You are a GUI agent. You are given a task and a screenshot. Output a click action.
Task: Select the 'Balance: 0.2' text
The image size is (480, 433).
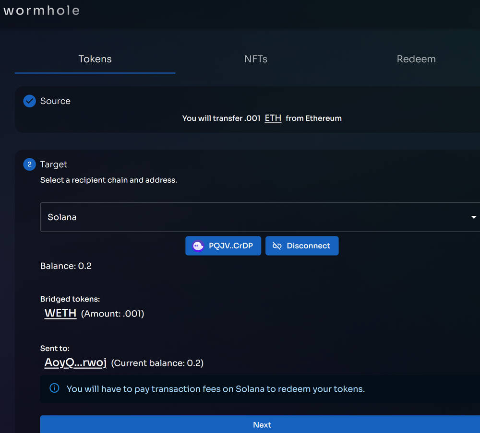[x=66, y=266]
